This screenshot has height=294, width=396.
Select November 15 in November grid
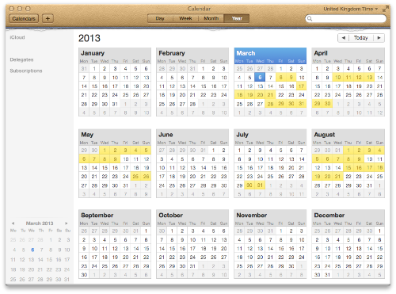click(x=281, y=248)
